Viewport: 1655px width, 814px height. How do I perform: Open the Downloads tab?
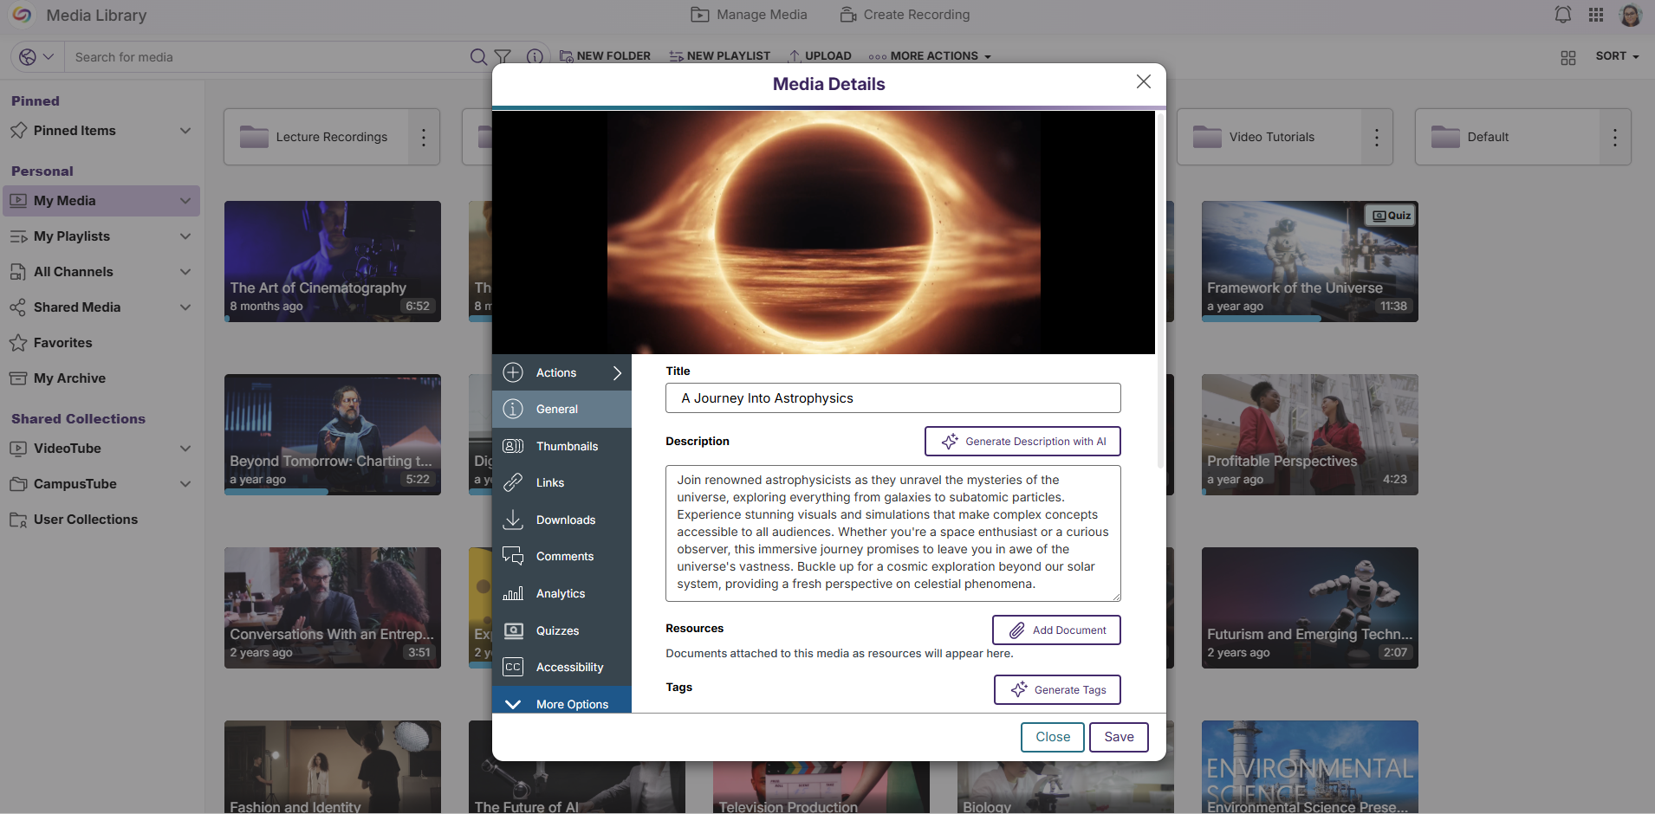tap(561, 520)
